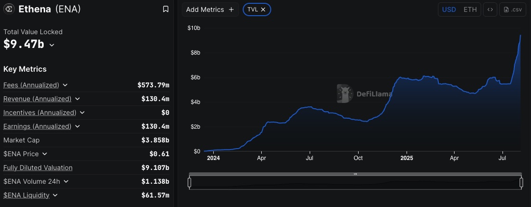Click the 2025 x-axis label
The width and height of the screenshot is (531, 207).
[407, 158]
